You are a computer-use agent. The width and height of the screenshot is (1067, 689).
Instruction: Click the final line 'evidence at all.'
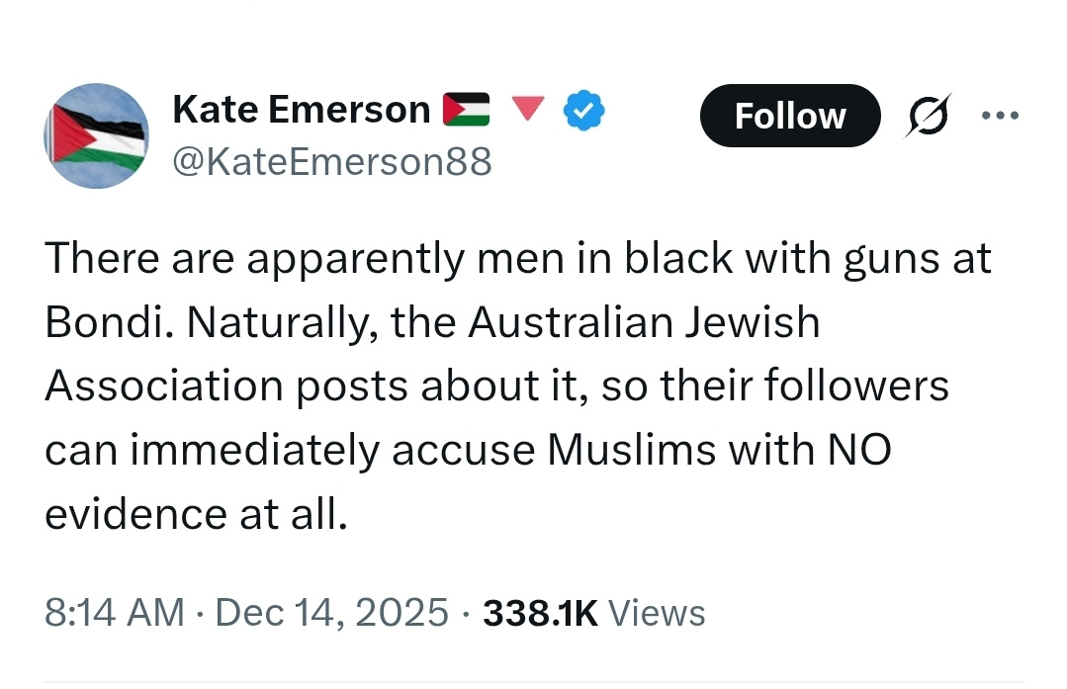tap(196, 513)
